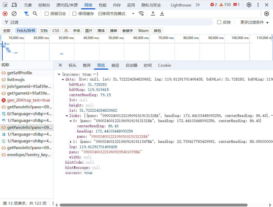Check the 反转 filter checkbox
273x207 pixels.
click(x=219, y=22)
